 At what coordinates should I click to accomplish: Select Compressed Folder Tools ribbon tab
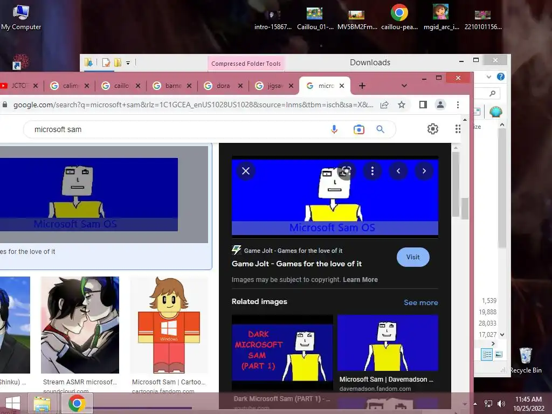246,64
